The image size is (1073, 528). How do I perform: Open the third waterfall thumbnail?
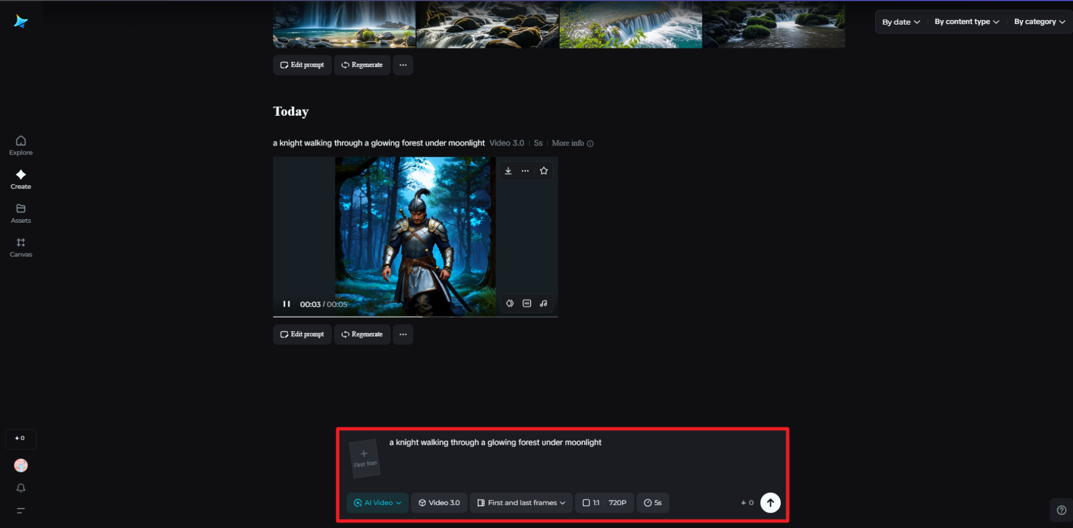point(631,24)
